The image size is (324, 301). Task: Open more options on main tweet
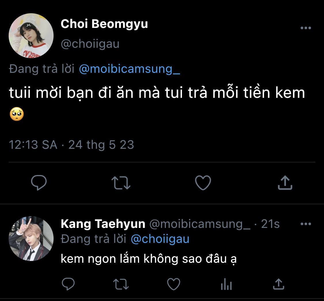(x=306, y=28)
